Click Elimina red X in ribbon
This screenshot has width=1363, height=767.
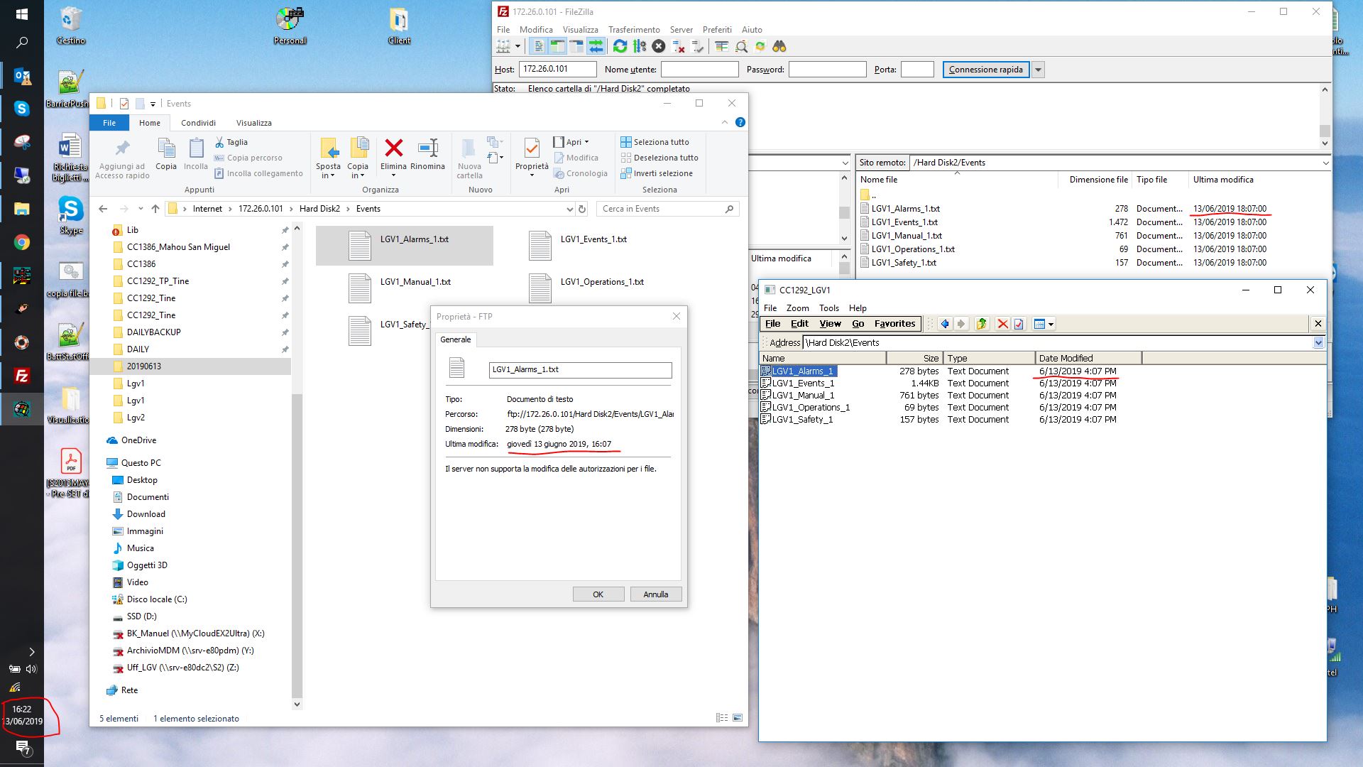point(393,154)
